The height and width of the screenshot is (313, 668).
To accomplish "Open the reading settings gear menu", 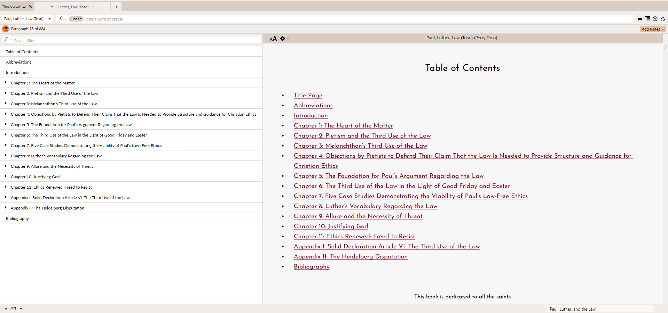I will (x=283, y=39).
